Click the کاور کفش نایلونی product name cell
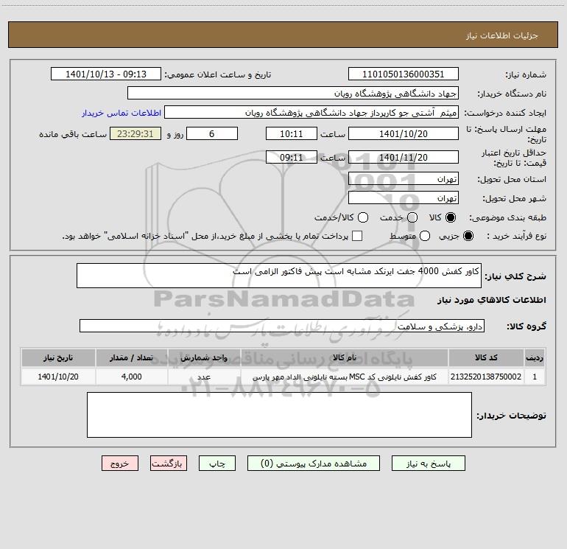Screen dimensions: 567x549 pyautogui.click(x=345, y=377)
